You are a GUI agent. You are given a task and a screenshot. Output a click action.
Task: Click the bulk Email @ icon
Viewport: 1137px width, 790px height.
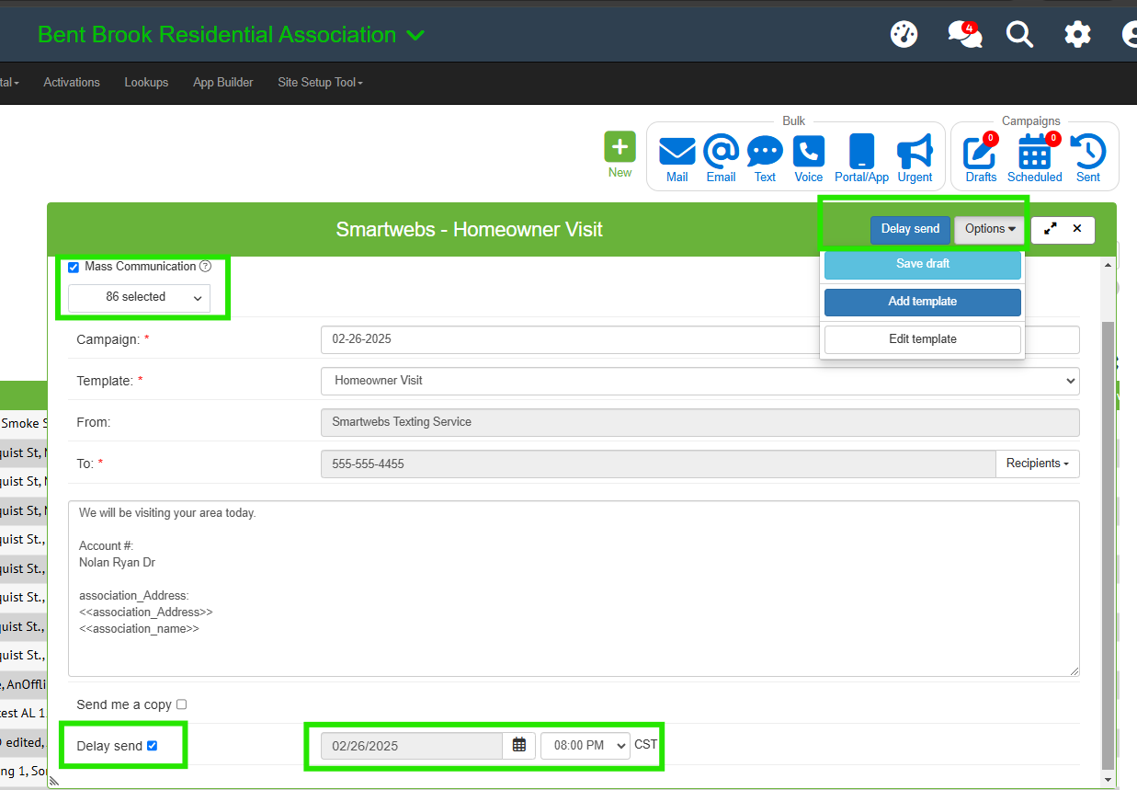[721, 152]
